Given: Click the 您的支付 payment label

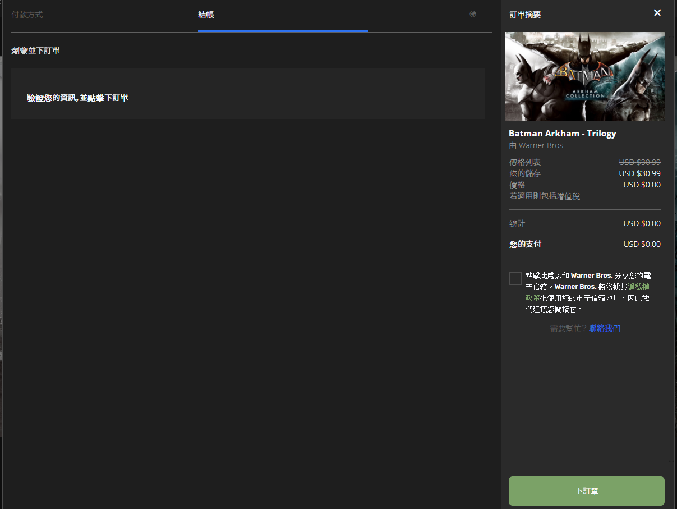Looking at the screenshot, I should pos(525,244).
